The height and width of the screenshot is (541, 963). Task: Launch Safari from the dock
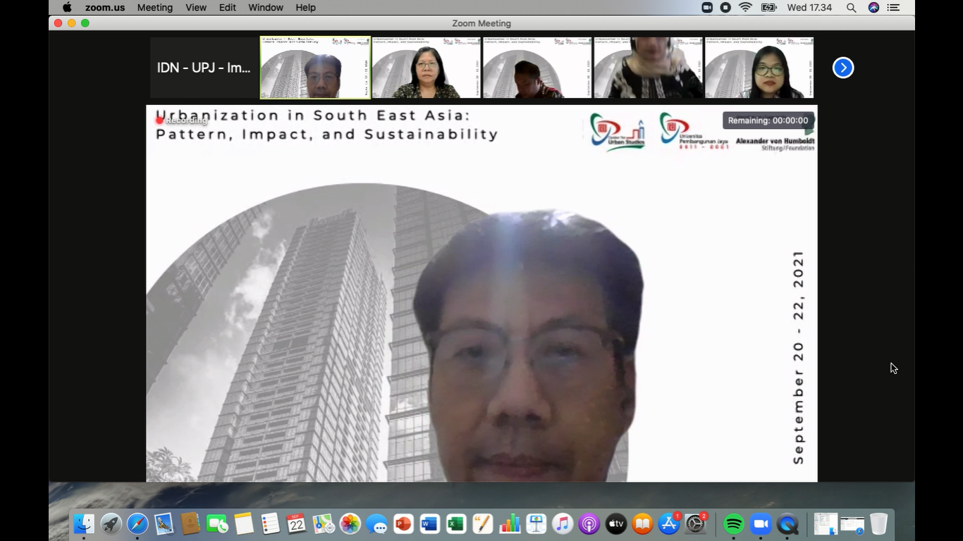[x=137, y=523]
